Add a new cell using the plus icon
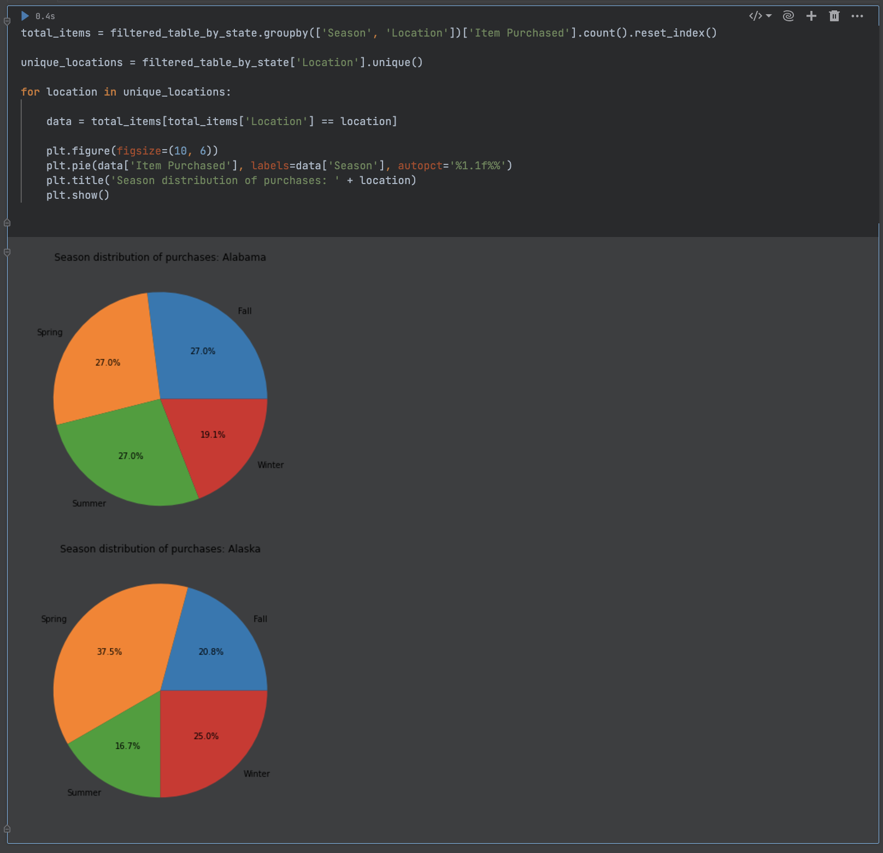The width and height of the screenshot is (883, 853). (x=811, y=16)
